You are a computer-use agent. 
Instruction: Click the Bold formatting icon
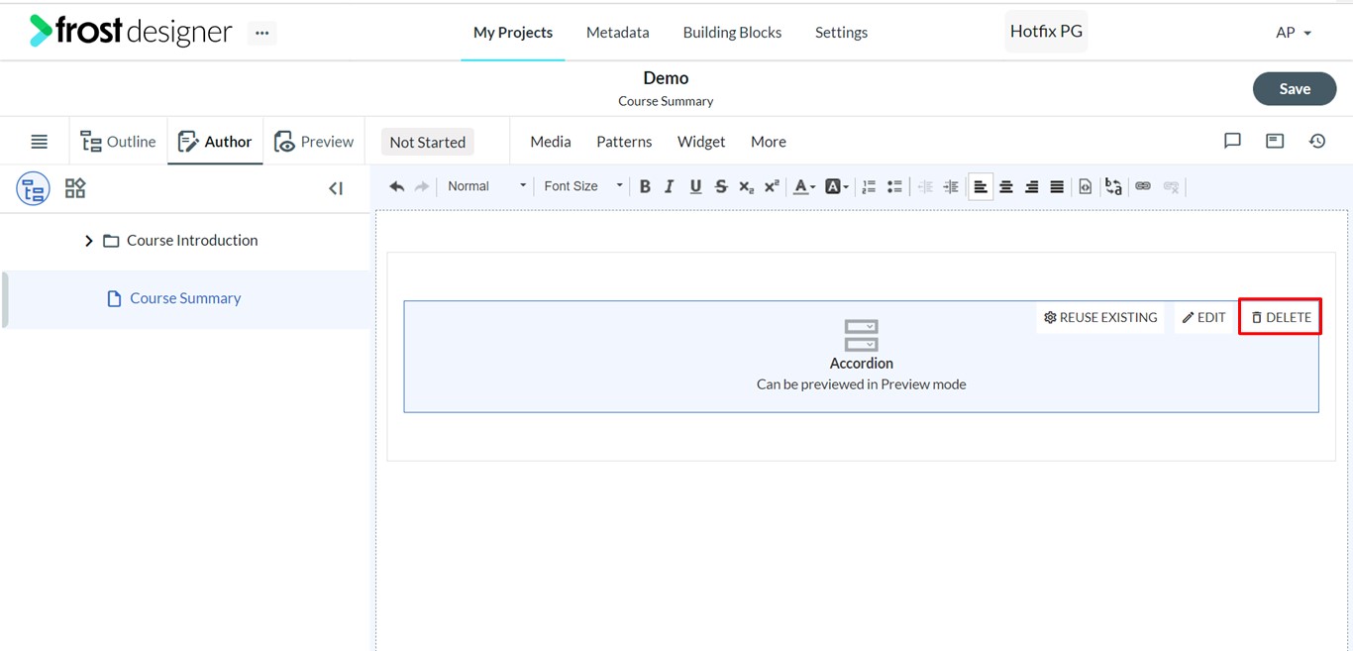pos(645,186)
